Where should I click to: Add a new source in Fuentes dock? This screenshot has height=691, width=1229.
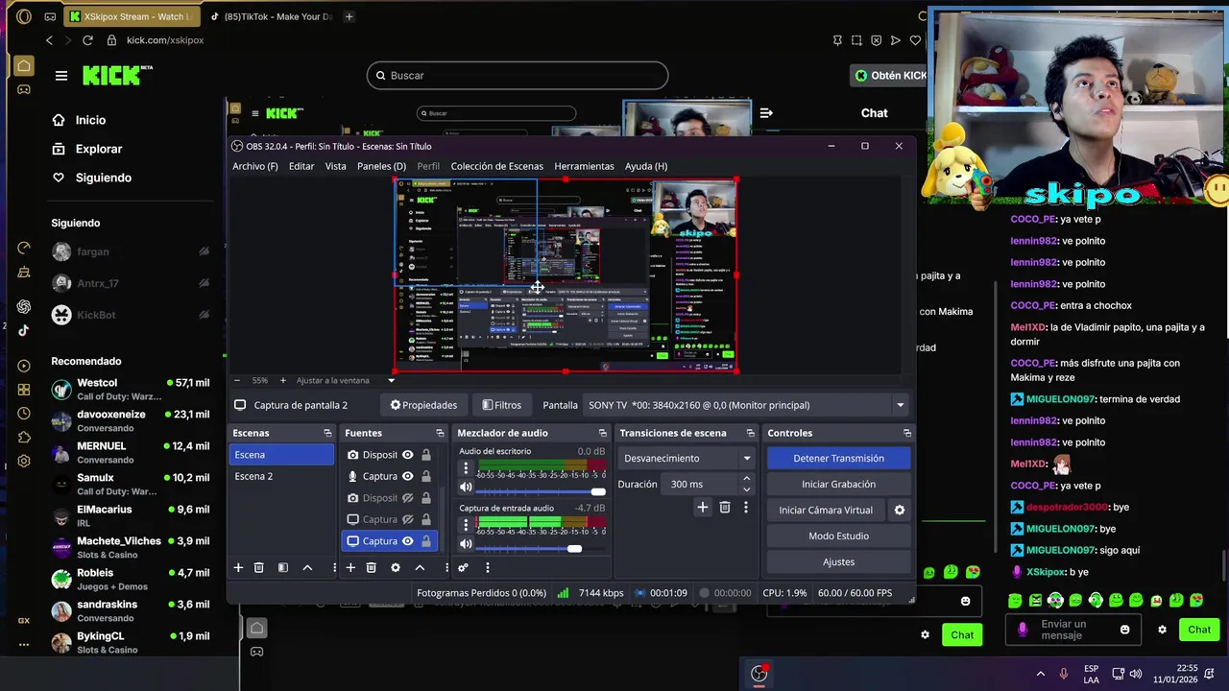click(x=350, y=568)
